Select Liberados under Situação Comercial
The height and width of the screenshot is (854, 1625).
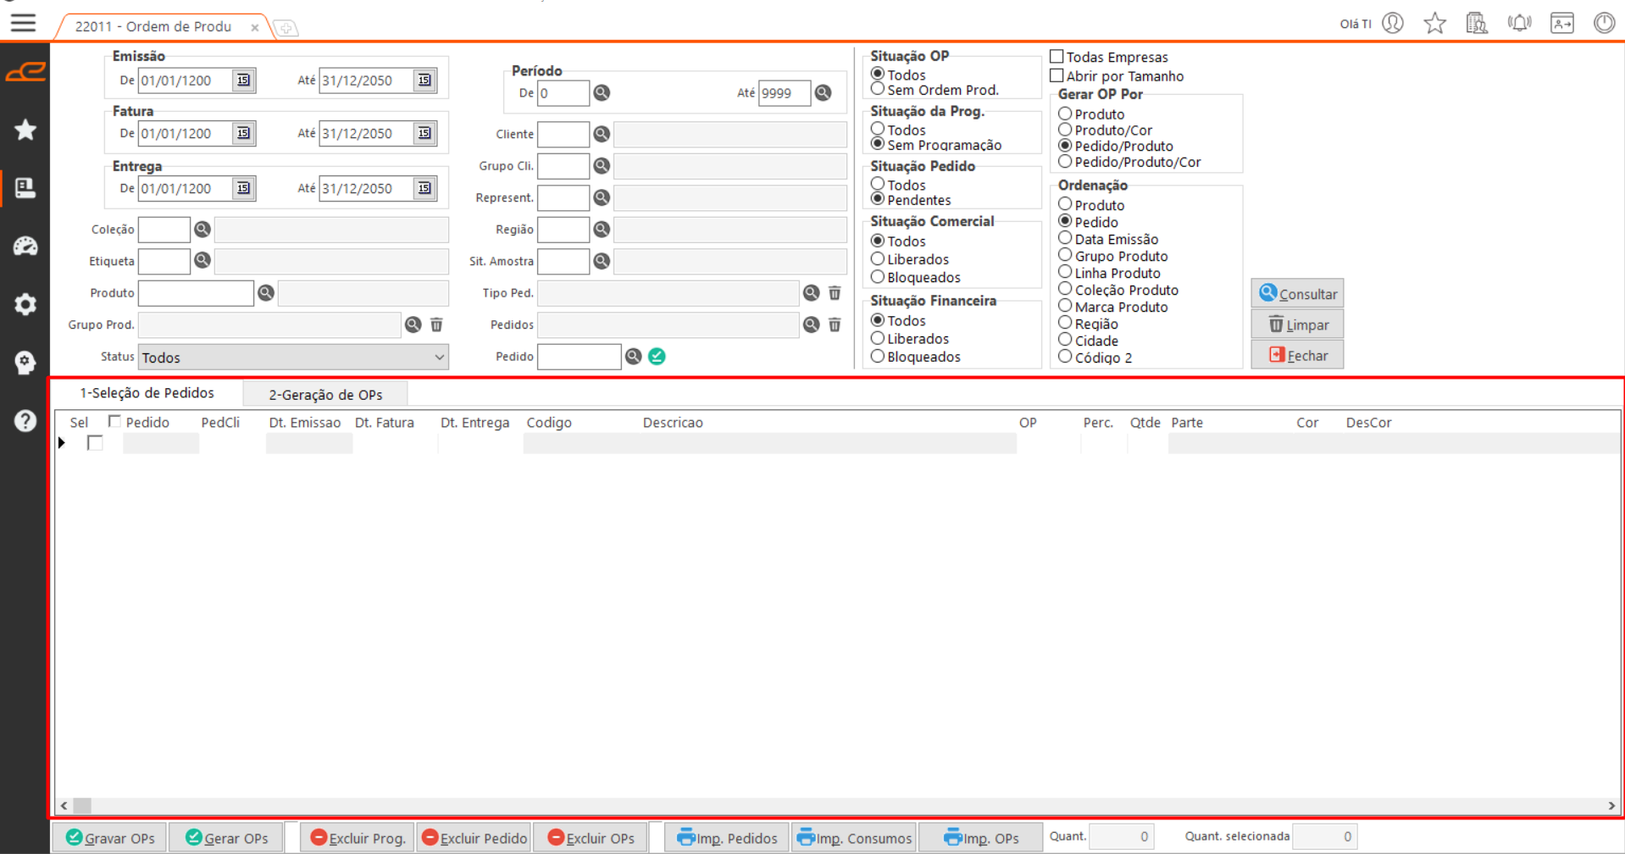tap(878, 259)
